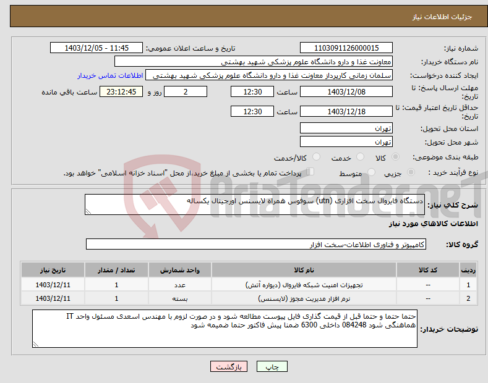Click the عدد unit cell in row 1
488x383 pixels.
180,285
